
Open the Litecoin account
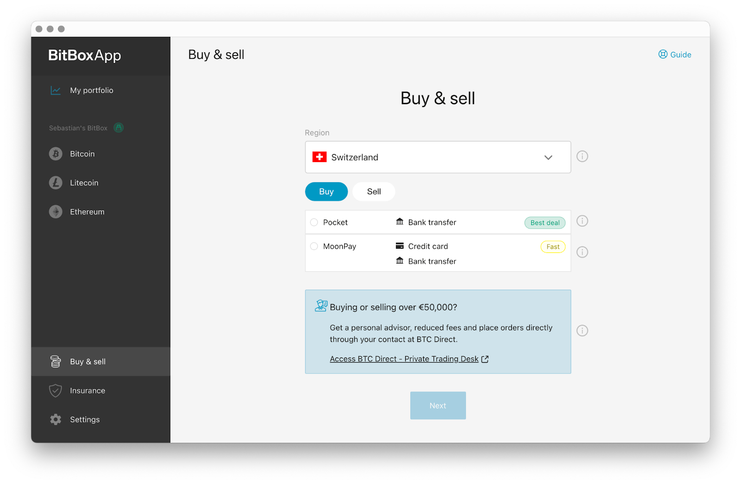coord(100,182)
